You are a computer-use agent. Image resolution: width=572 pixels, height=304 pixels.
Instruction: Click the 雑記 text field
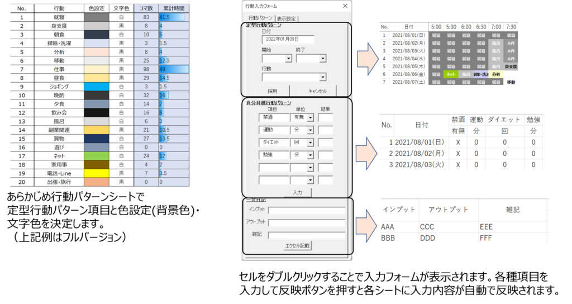[306, 235]
